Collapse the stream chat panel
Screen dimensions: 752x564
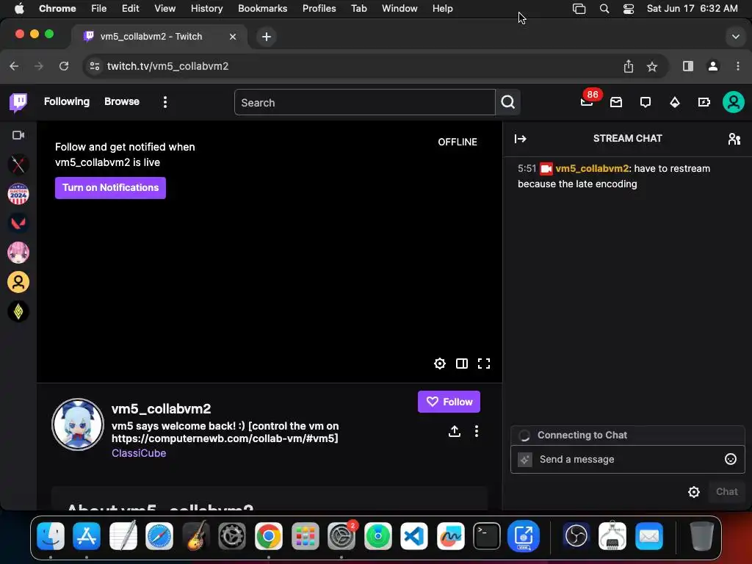coord(521,139)
